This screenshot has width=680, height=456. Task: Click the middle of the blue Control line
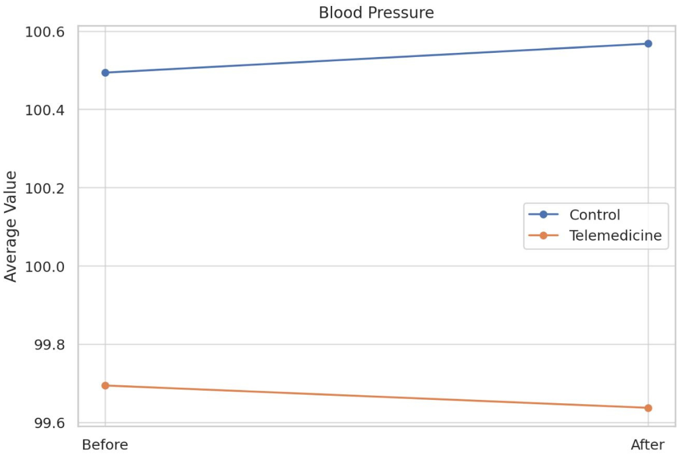click(x=377, y=58)
